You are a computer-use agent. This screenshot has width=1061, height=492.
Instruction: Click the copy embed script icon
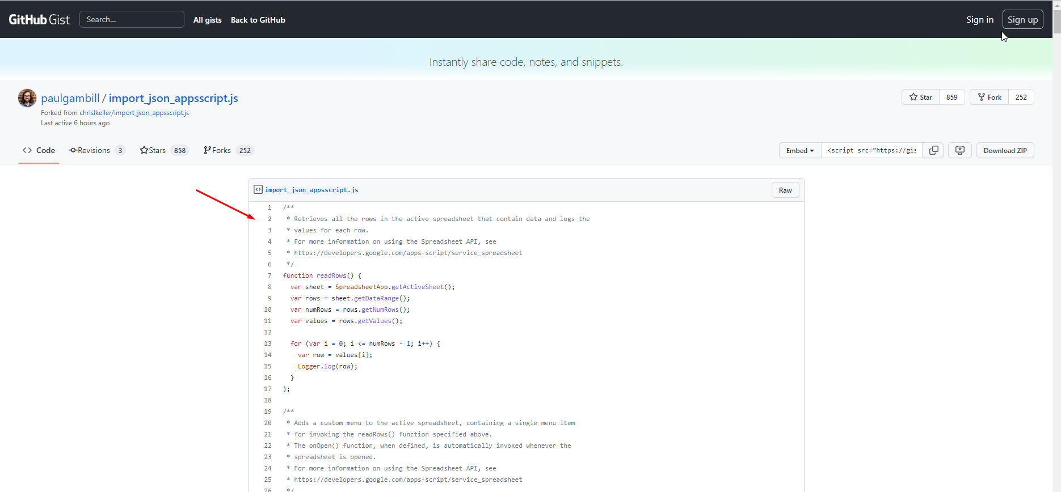tap(933, 150)
